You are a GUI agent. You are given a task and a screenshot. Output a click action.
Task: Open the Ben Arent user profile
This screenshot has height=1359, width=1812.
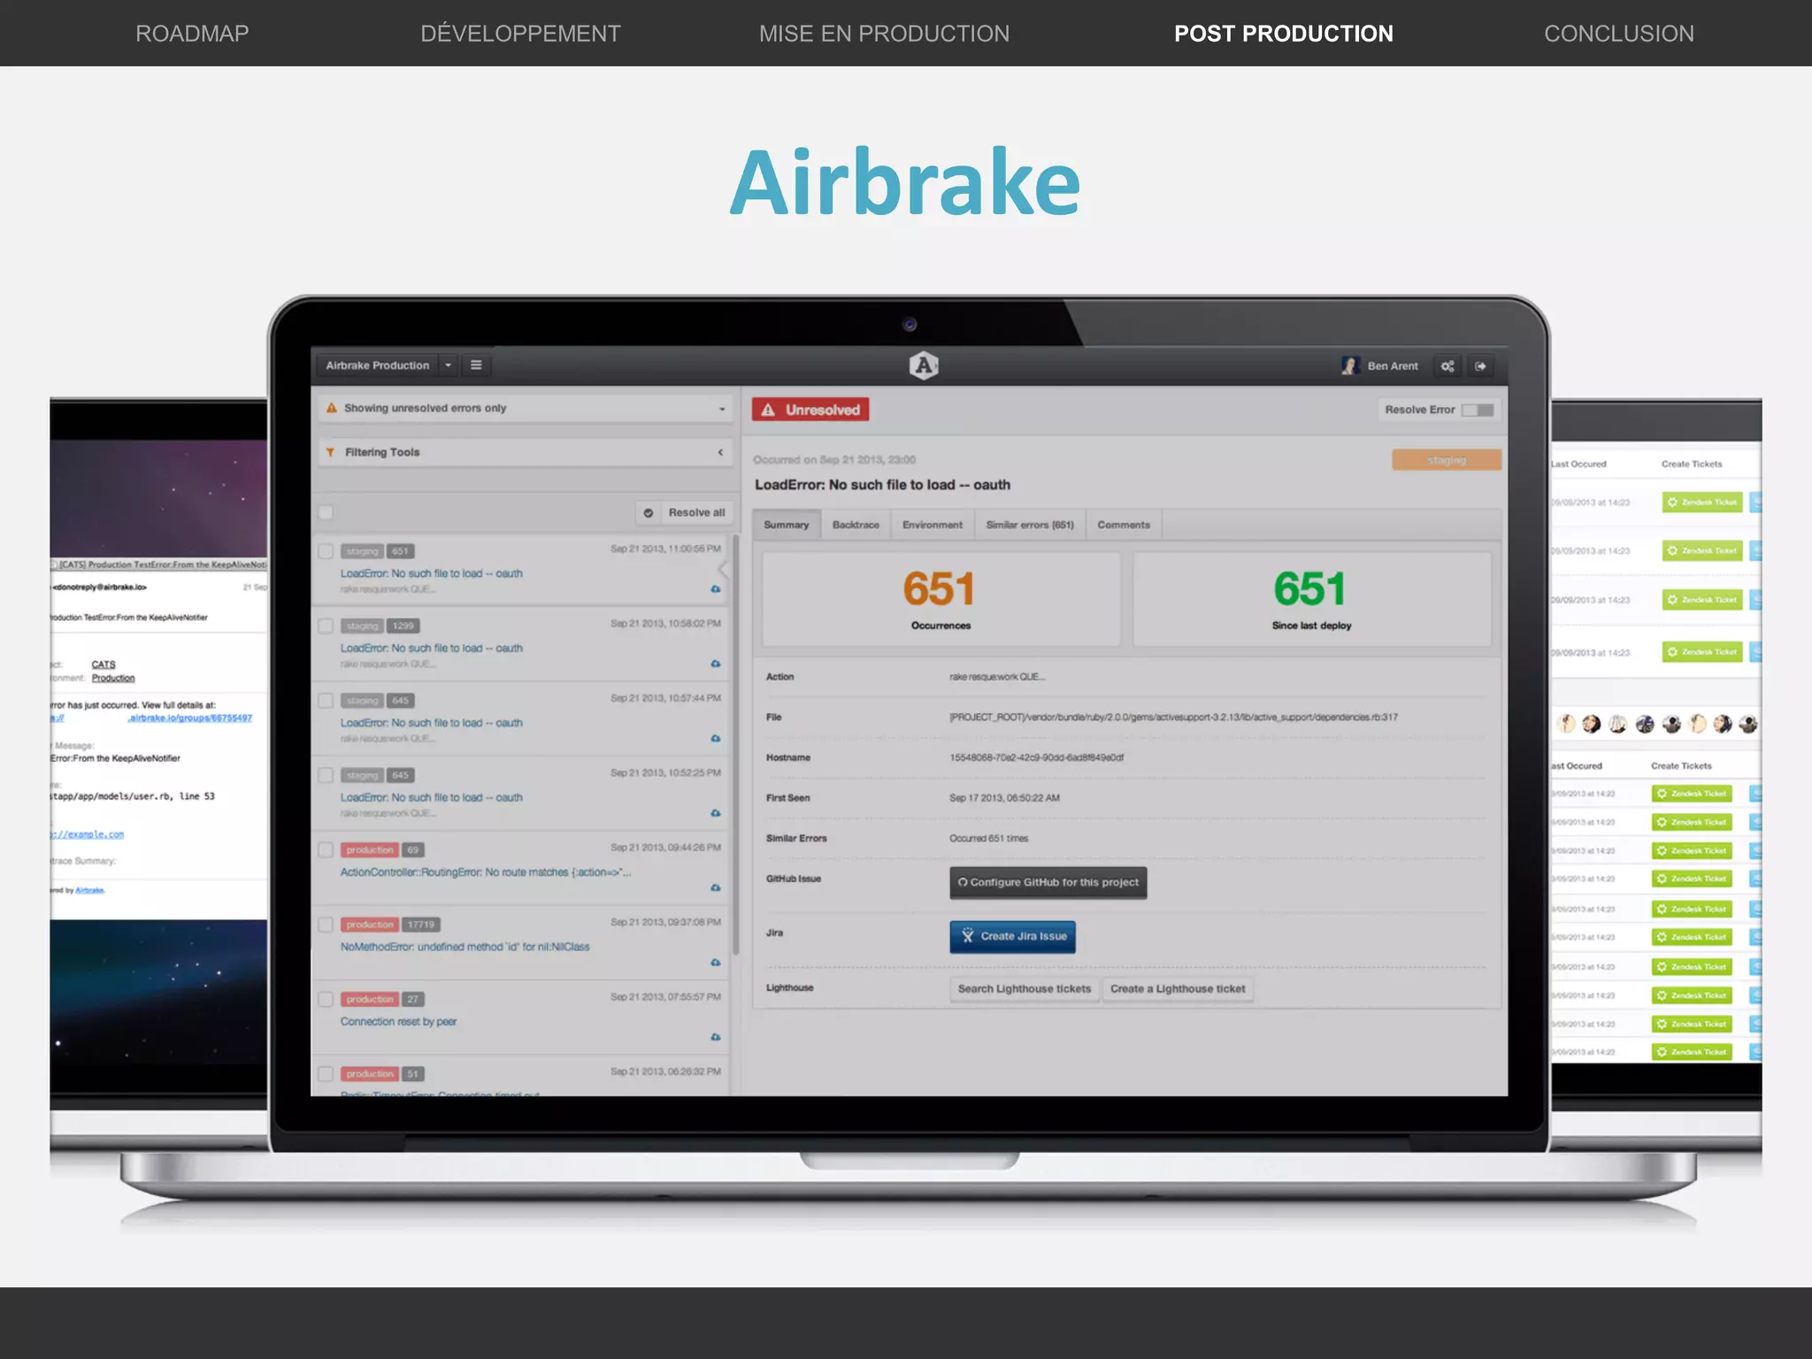(1379, 365)
